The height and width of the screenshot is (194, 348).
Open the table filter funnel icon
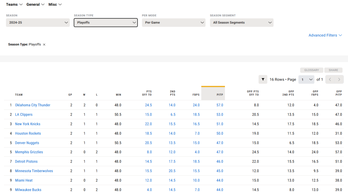point(263,79)
